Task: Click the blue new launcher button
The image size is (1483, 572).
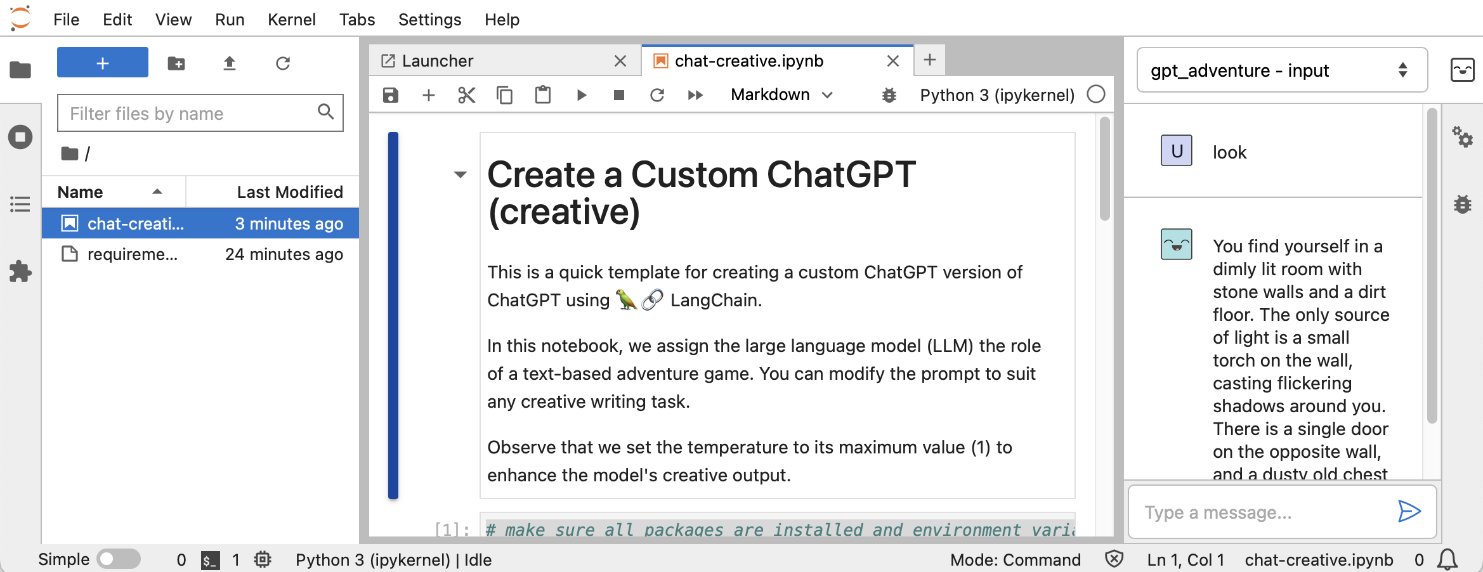Action: (x=103, y=63)
